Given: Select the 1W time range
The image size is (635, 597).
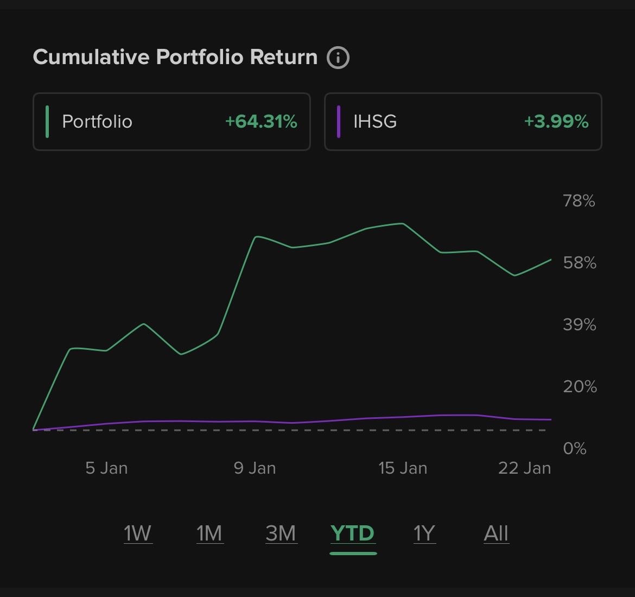Looking at the screenshot, I should [138, 533].
